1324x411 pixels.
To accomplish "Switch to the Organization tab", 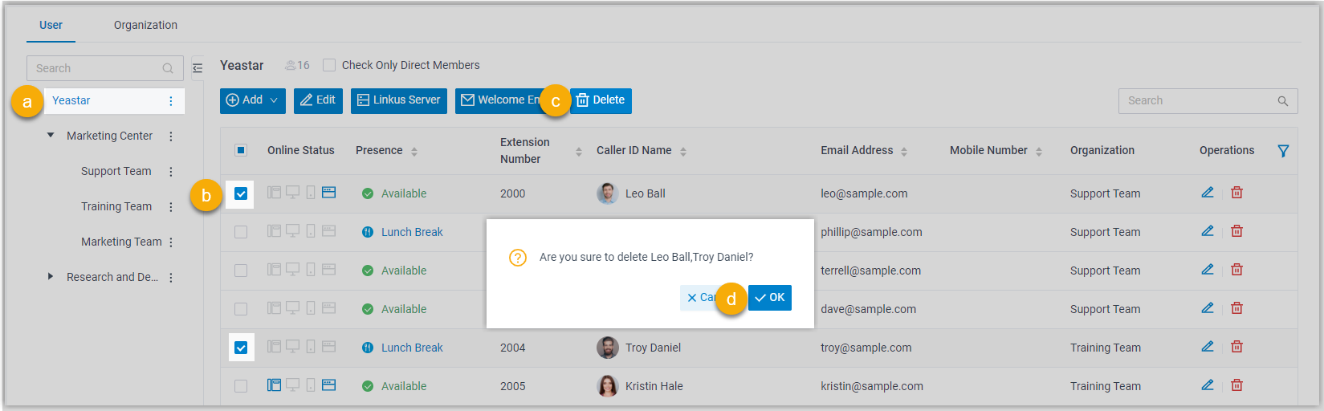I will (145, 25).
